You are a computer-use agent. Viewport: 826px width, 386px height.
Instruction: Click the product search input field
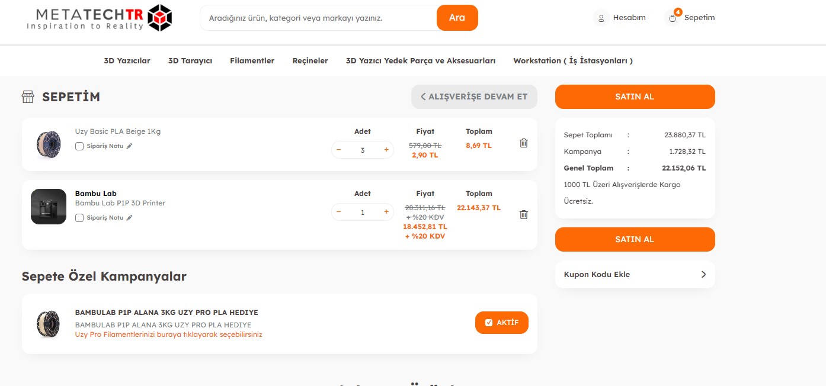point(318,18)
